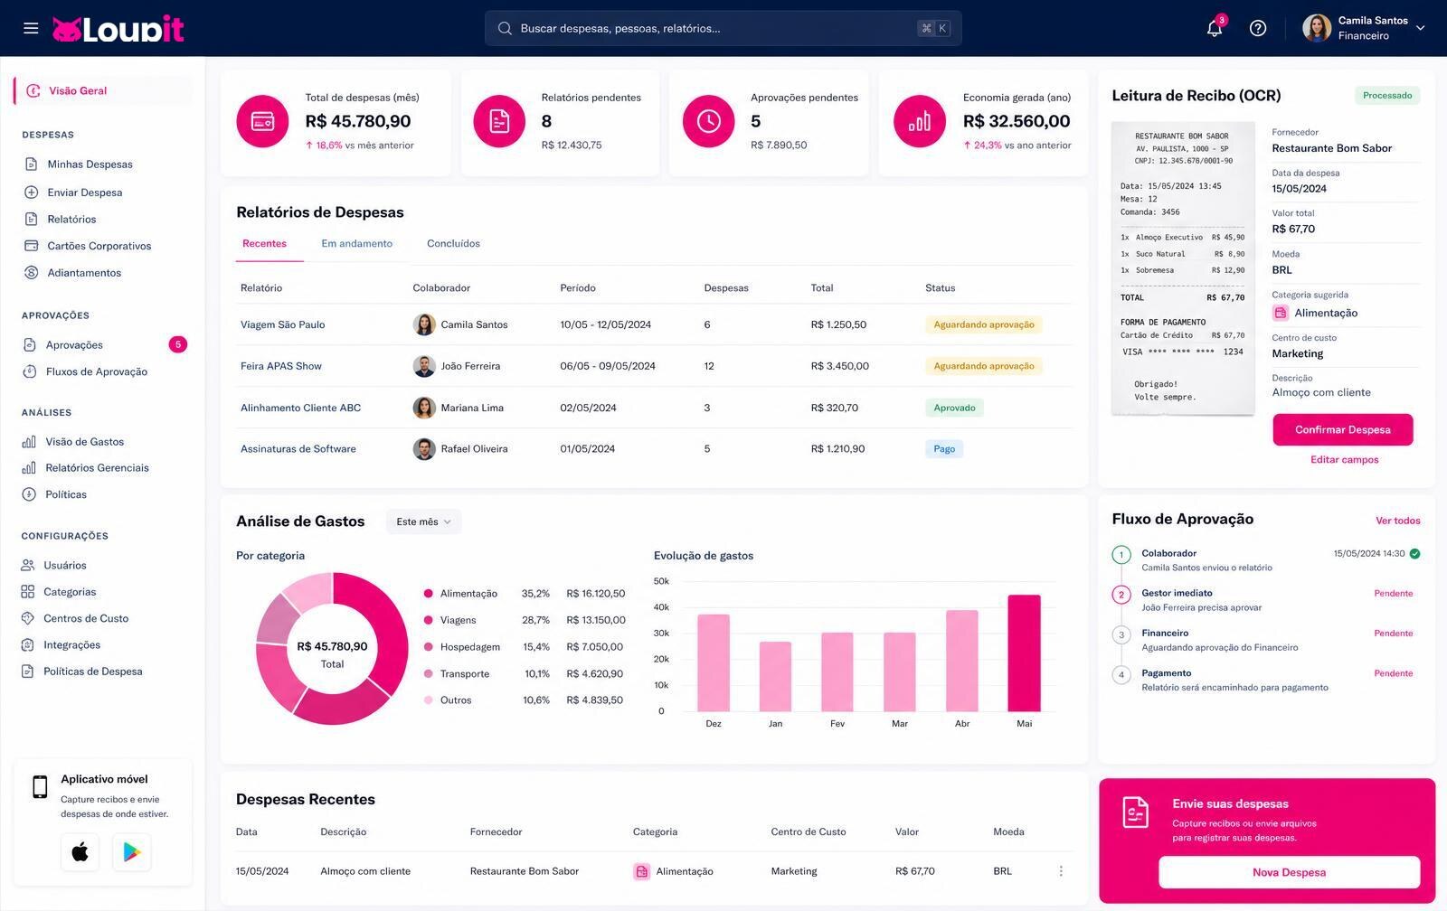Viewport: 1447px width, 911px height.
Task: Click Aprovado status for Alinhamento Cliente ABC
Action: [954, 408]
